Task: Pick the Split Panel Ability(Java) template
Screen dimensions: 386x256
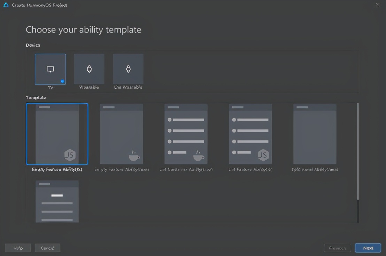Action: point(315,134)
